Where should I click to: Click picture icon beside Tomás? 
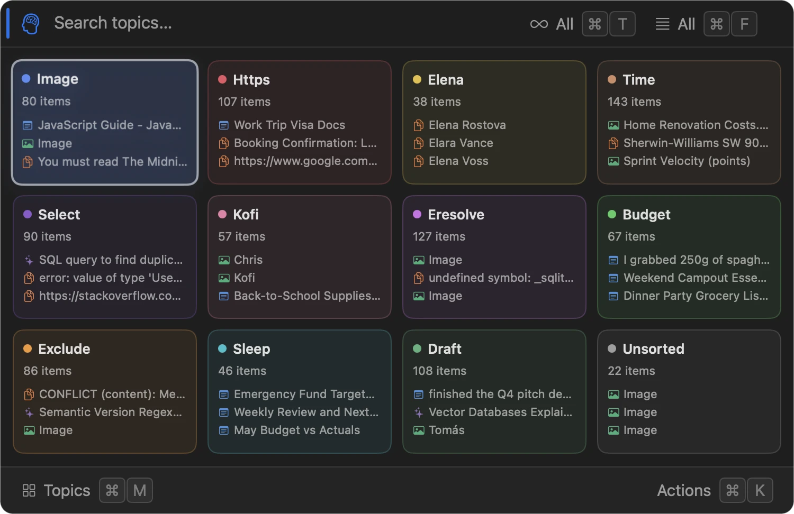[x=419, y=430]
